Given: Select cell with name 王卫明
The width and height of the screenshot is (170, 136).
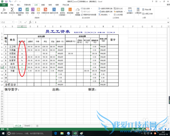Looking at the screenshot, I should 12,47.
